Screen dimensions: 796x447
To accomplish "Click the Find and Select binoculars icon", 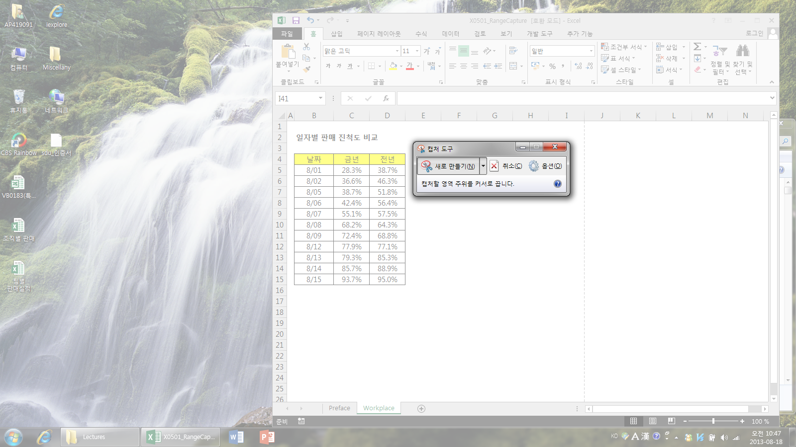I will tap(743, 50).
